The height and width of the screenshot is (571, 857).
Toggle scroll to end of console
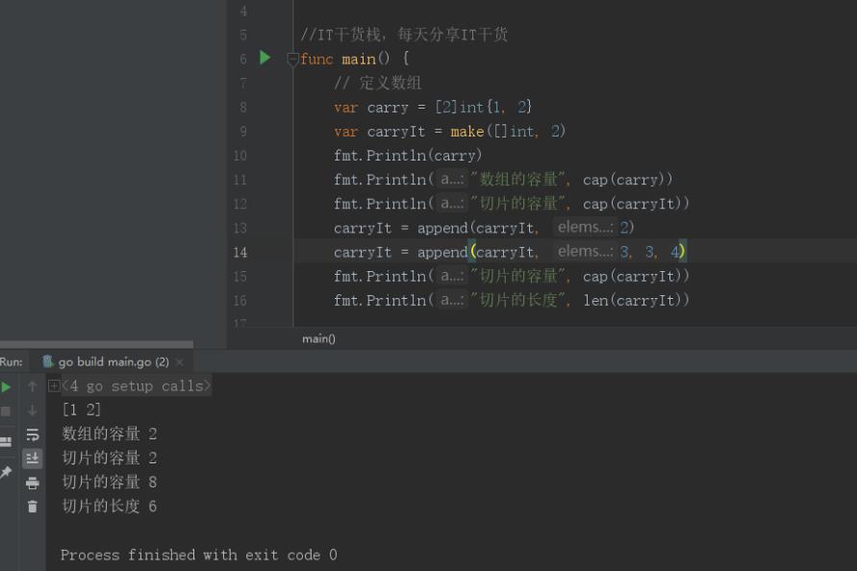click(33, 459)
